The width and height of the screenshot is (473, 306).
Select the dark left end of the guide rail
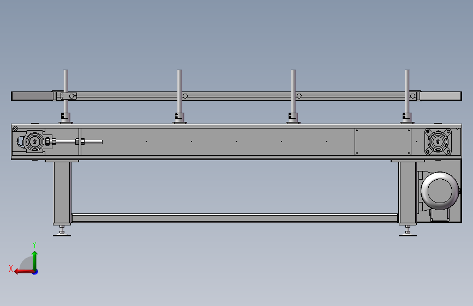click(x=32, y=96)
